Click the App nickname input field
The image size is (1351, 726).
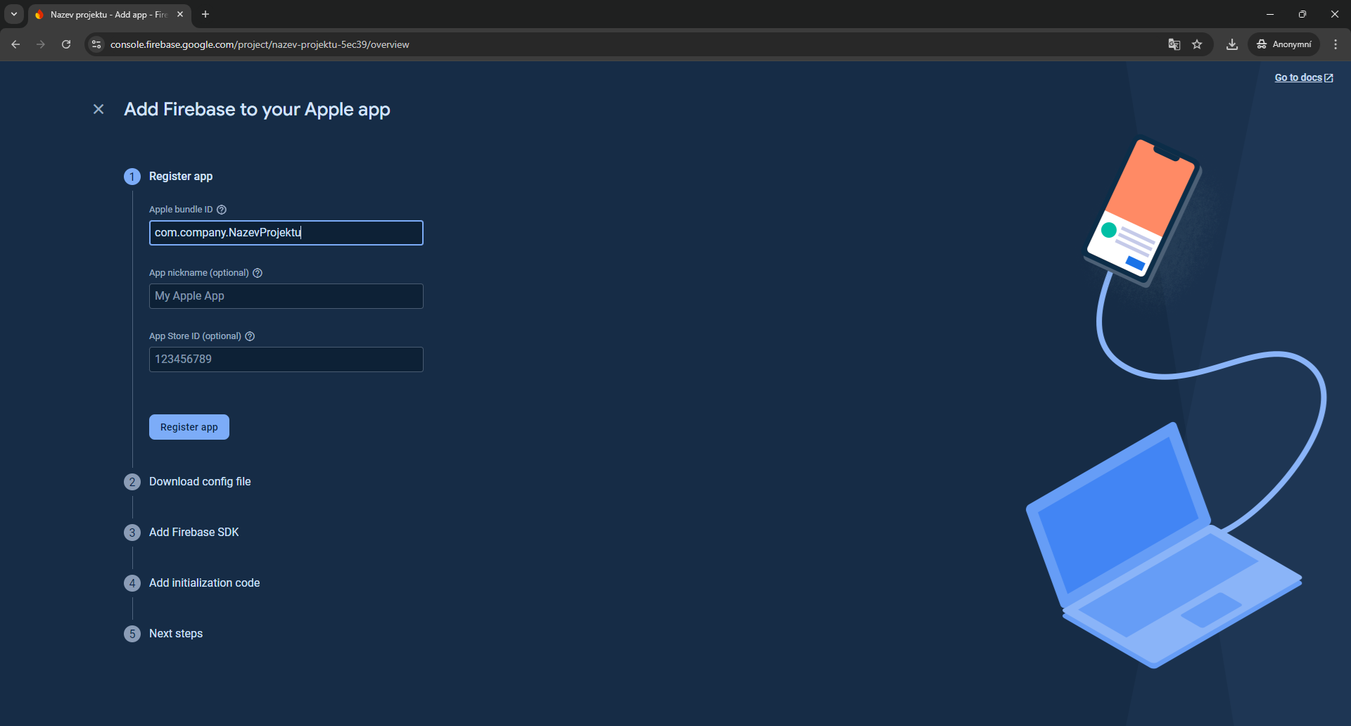click(x=286, y=296)
